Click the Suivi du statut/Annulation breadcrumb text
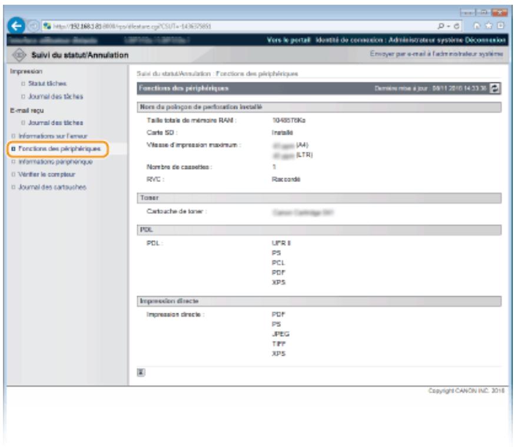Viewport: 514px width, 447px height. pos(174,74)
